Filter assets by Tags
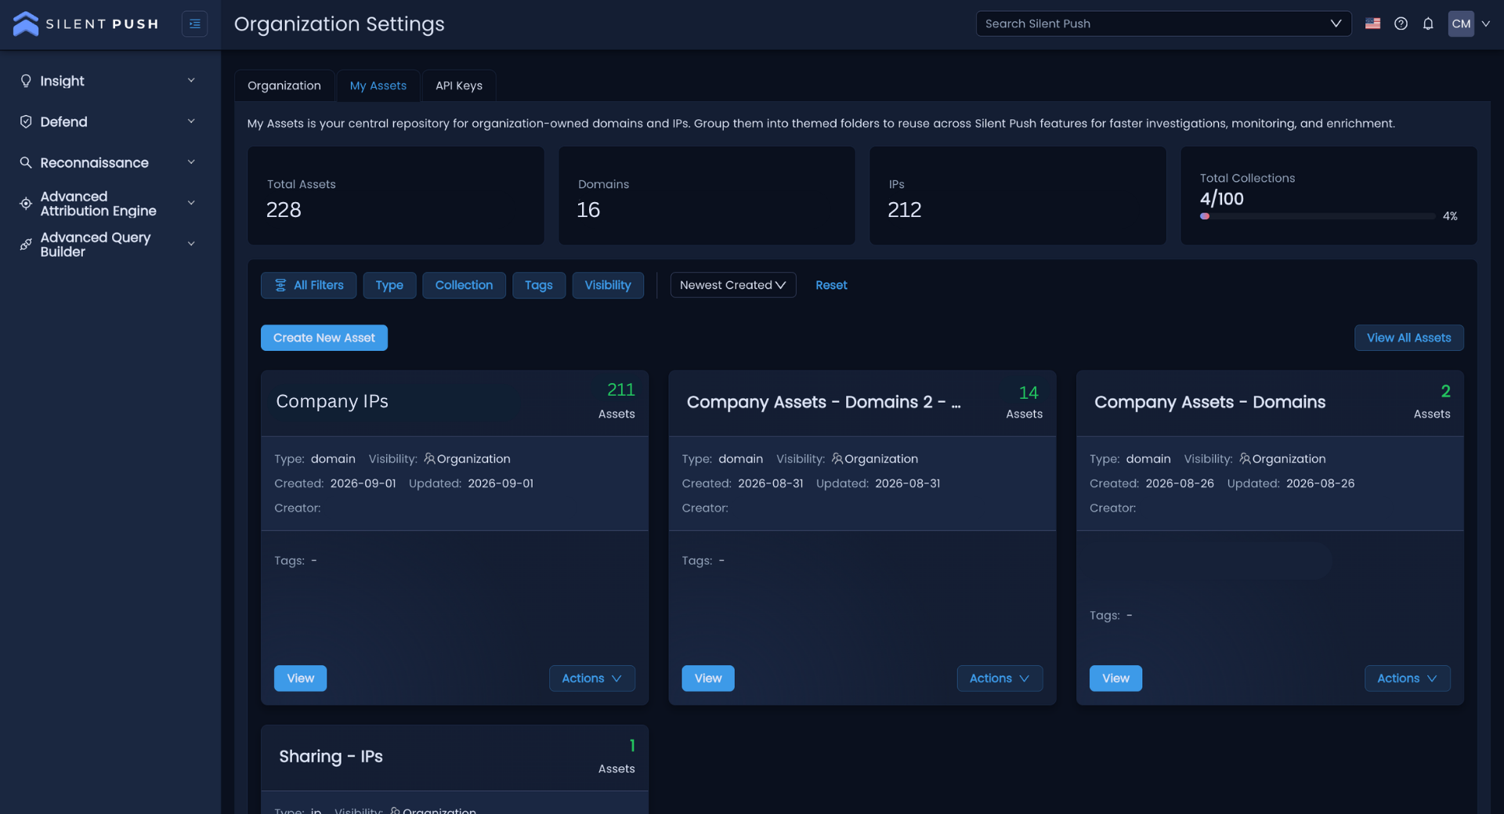1504x814 pixels. pos(539,285)
